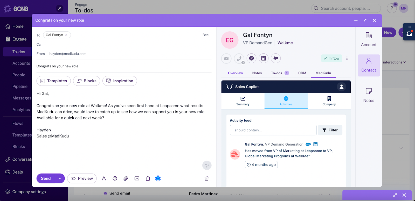The width and height of the screenshot is (415, 201).
Task: Focus the global search box
Action: (346, 8)
